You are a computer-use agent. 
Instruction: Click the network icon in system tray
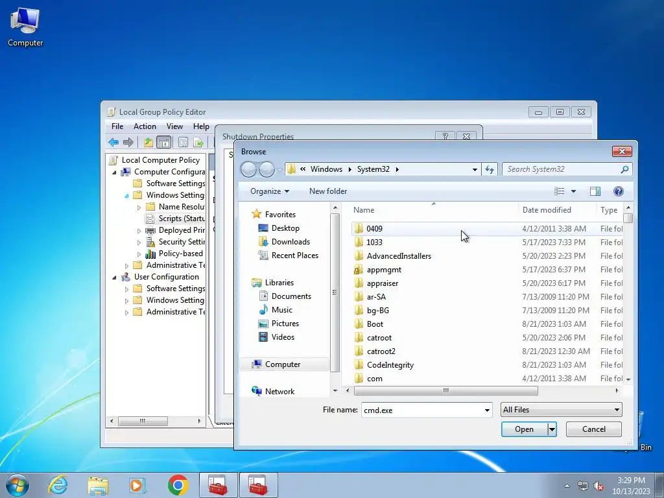click(x=583, y=486)
